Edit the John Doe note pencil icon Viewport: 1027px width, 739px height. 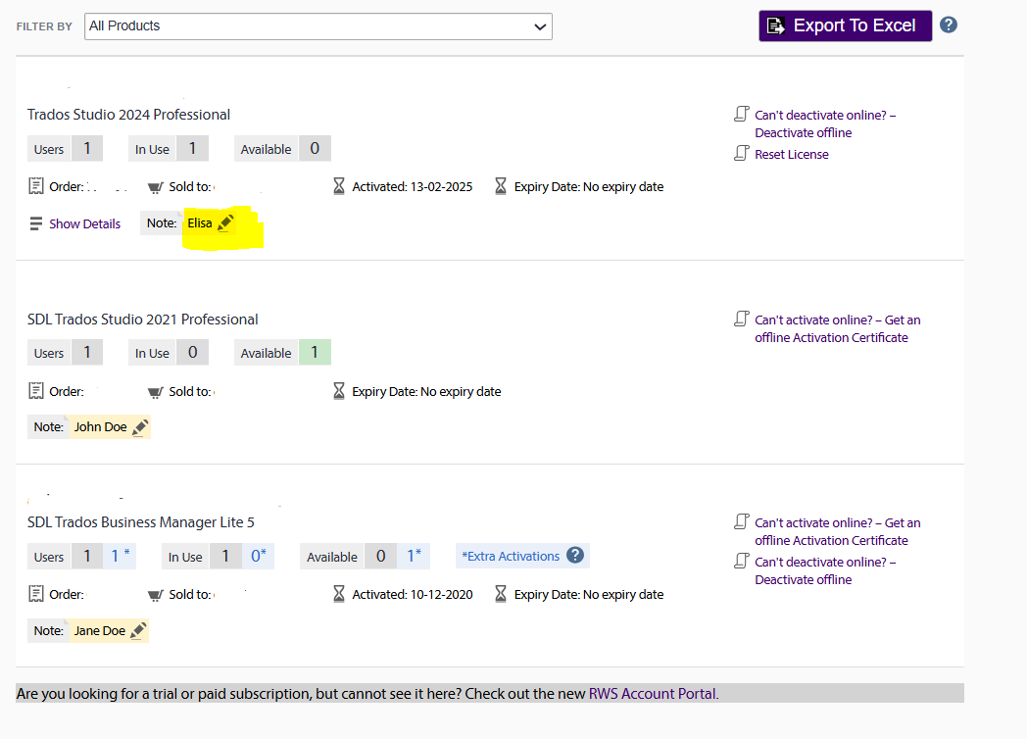[x=140, y=427]
